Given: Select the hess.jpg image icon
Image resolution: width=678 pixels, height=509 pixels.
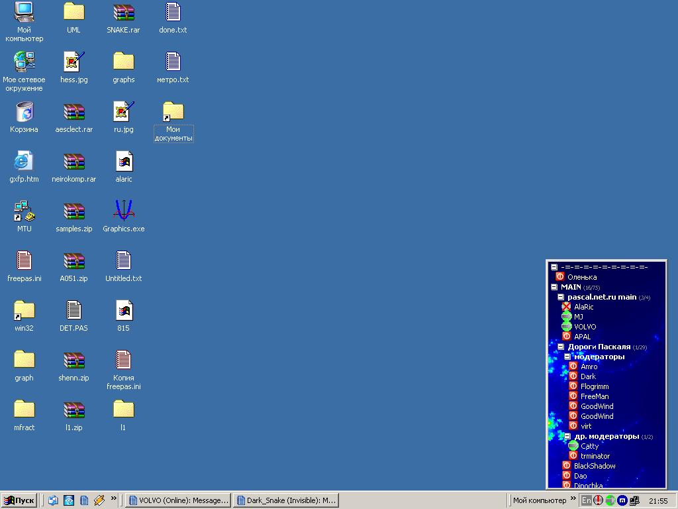Looking at the screenshot, I should [x=73, y=62].
